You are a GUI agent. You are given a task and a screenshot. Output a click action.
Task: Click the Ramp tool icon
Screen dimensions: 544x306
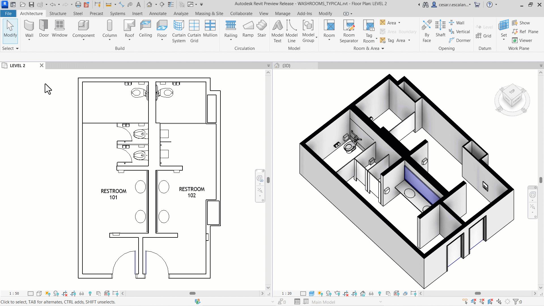[248, 25]
